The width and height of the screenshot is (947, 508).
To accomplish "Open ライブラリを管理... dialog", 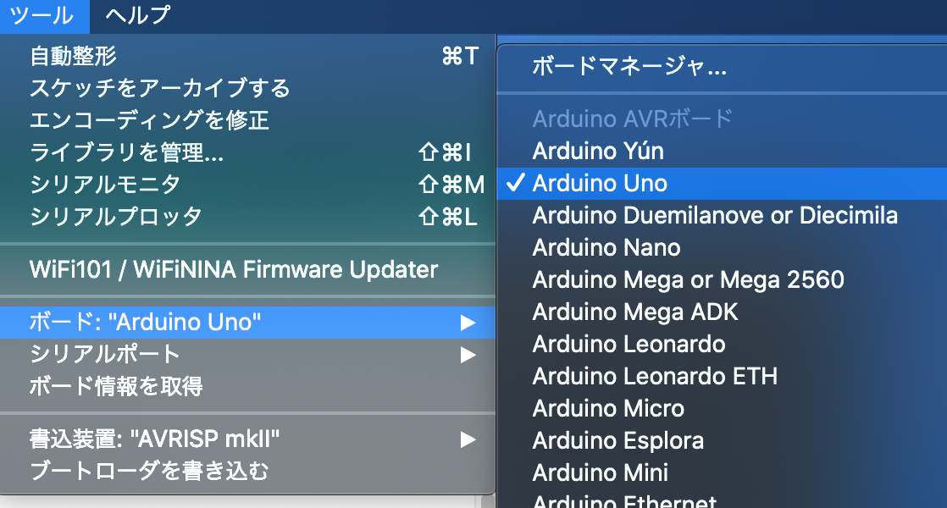I will 127,152.
